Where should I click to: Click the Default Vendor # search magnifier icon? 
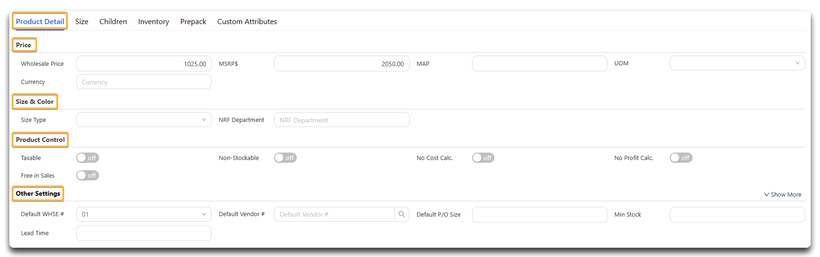[x=402, y=214]
